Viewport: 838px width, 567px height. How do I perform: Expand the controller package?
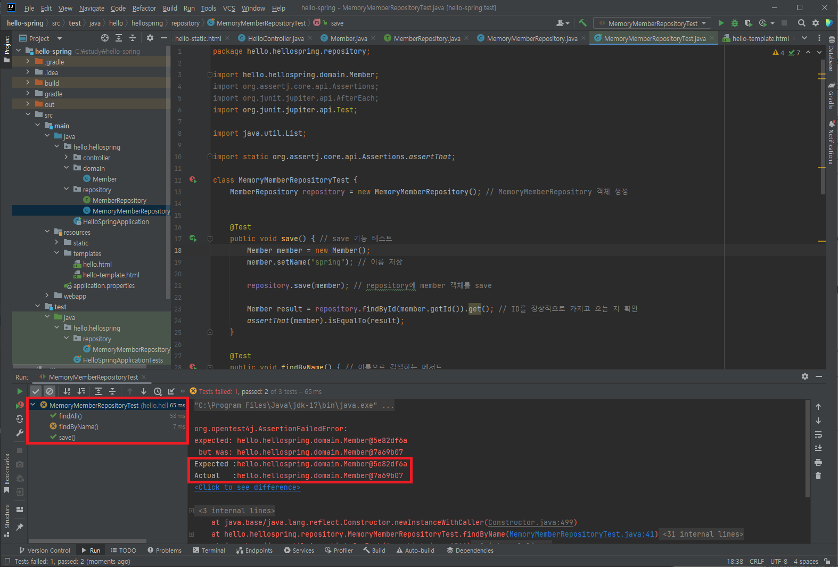(x=66, y=158)
